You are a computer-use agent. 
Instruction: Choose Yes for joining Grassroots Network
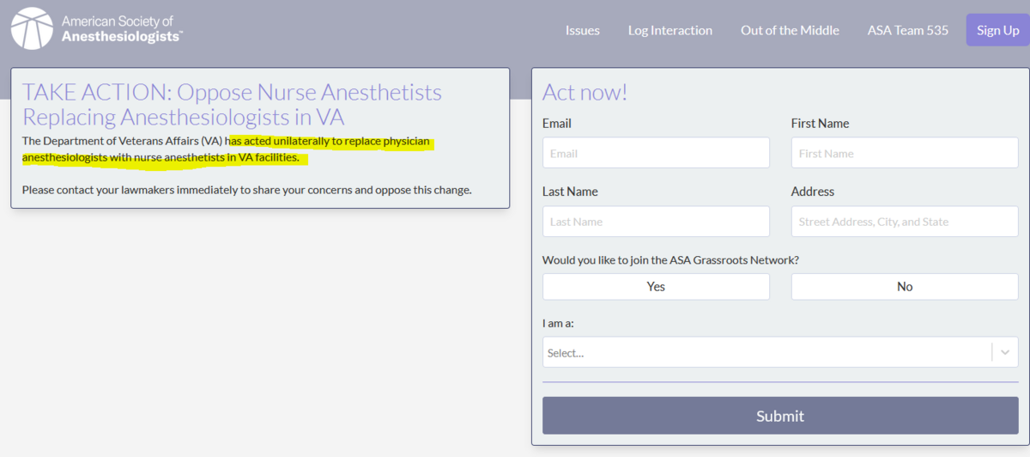(x=656, y=287)
